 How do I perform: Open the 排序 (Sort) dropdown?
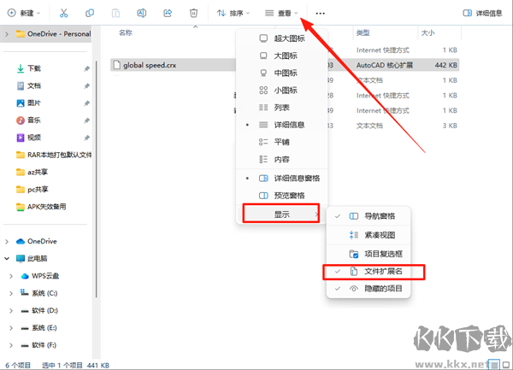coord(233,13)
